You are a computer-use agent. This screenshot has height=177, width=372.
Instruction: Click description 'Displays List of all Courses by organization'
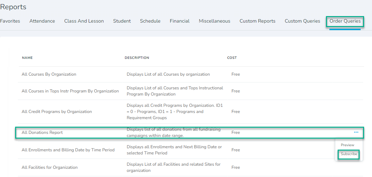click(168, 74)
